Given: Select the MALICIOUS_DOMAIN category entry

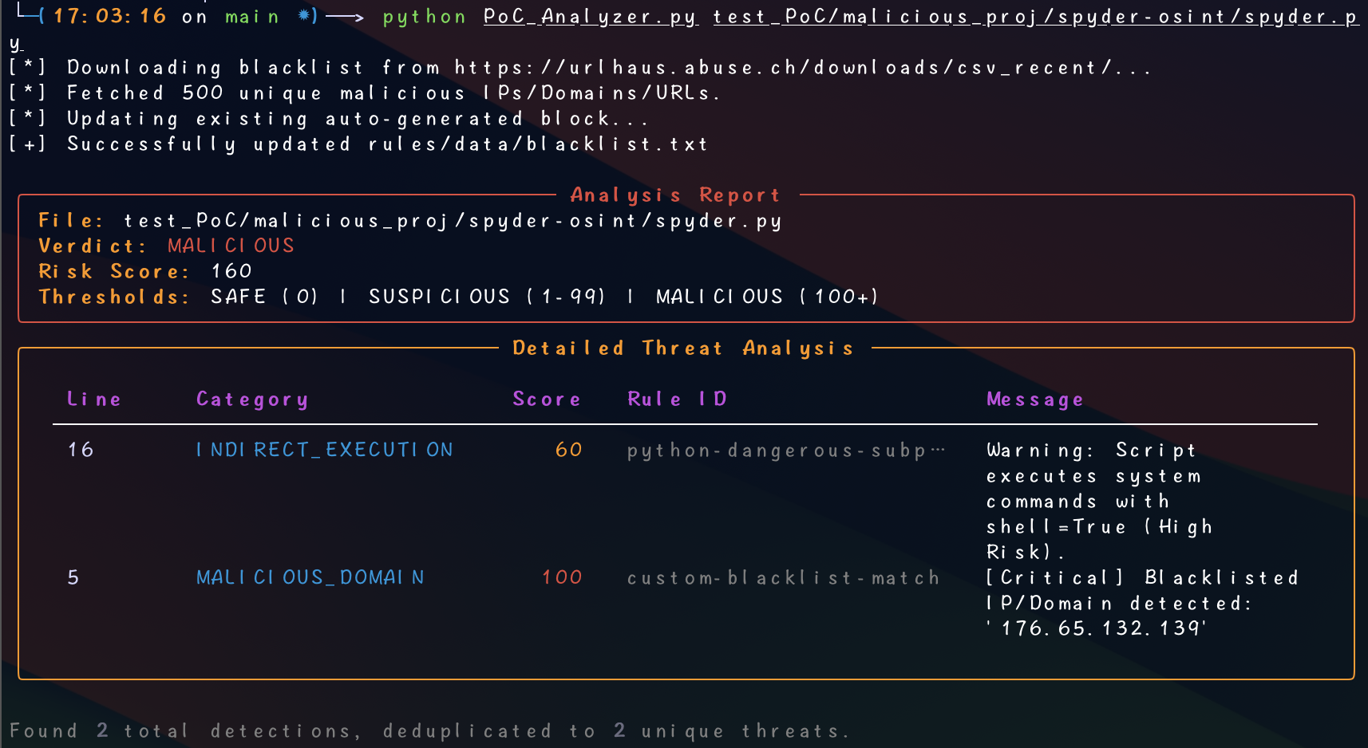Looking at the screenshot, I should coord(310,577).
